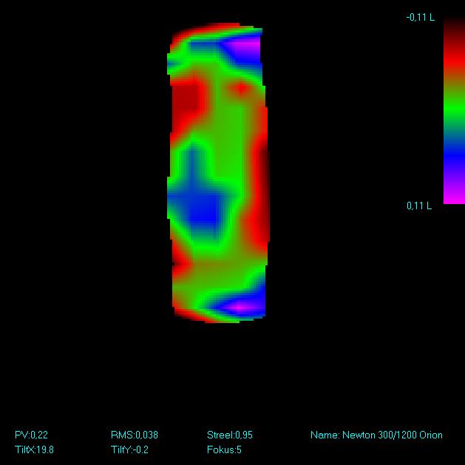Screen dimensions: 465x465
Task: Click the -0,11 L scale label
Action: click(420, 18)
